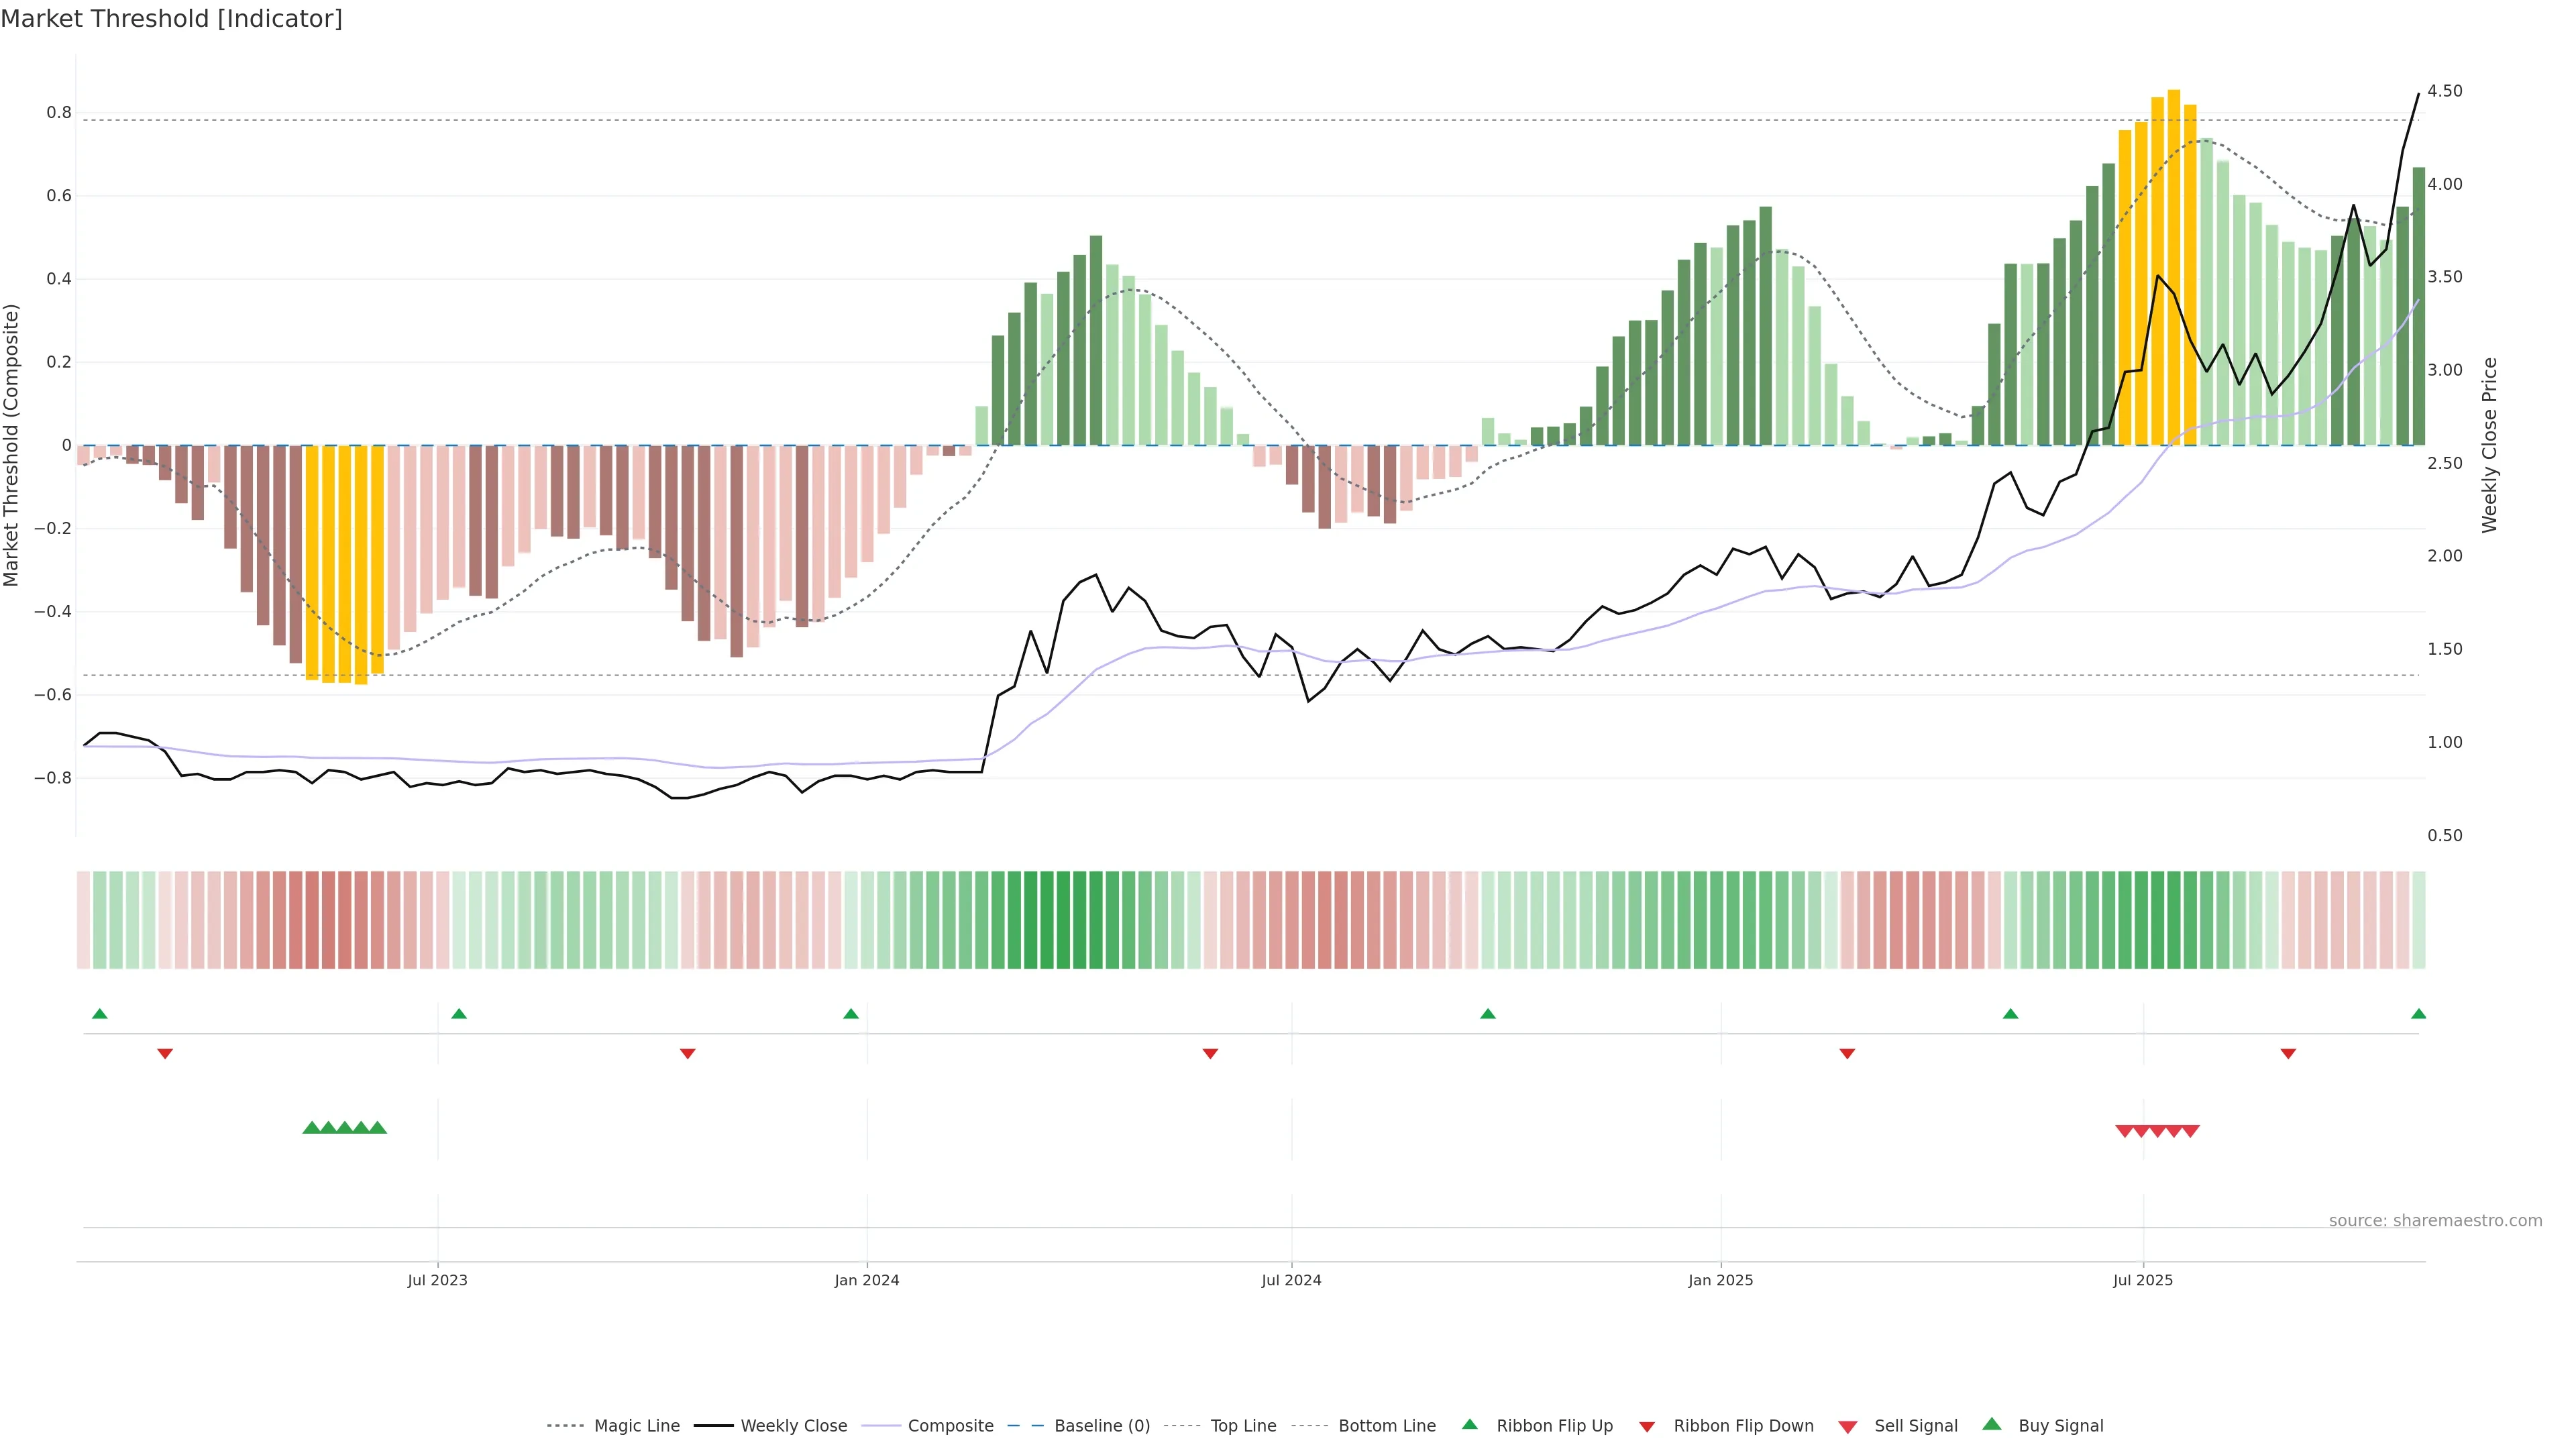This screenshot has width=2576, height=1449.
Task: Click the leftmost red Ribbon Flip Down marker
Action: (165, 1053)
